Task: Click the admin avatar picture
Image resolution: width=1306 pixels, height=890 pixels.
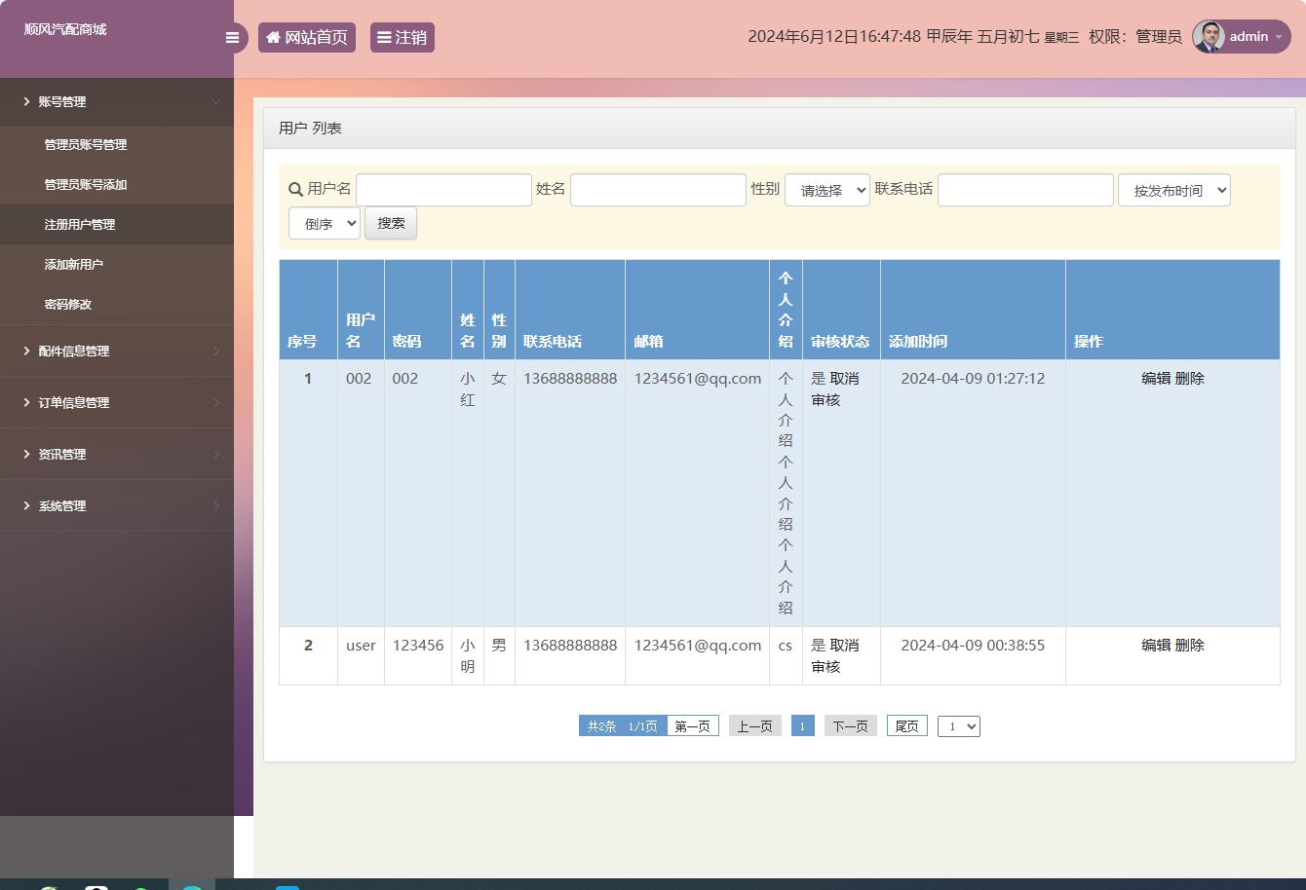Action: pyautogui.click(x=1209, y=36)
